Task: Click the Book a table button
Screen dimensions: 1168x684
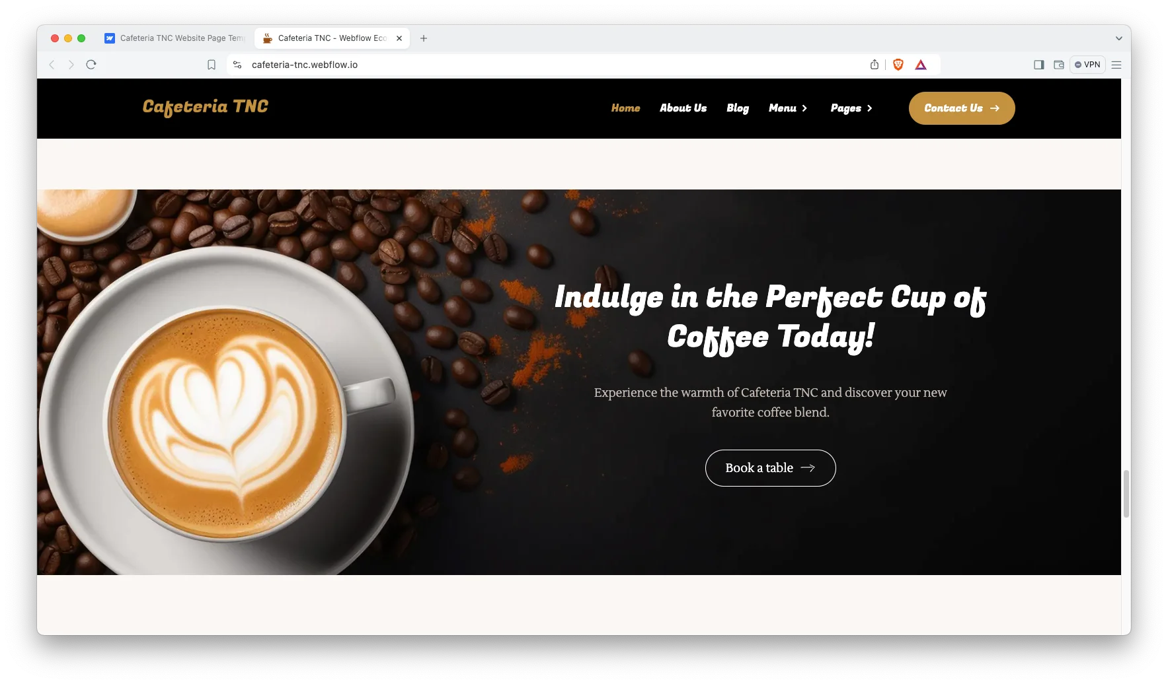Action: click(x=771, y=468)
